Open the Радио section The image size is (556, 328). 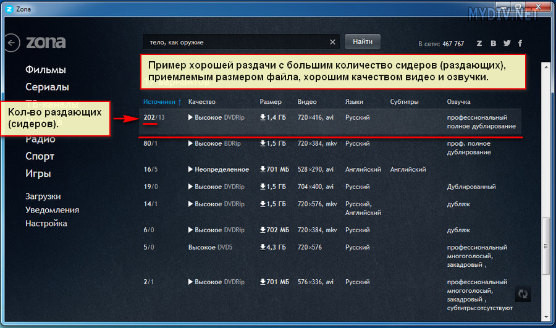40,139
